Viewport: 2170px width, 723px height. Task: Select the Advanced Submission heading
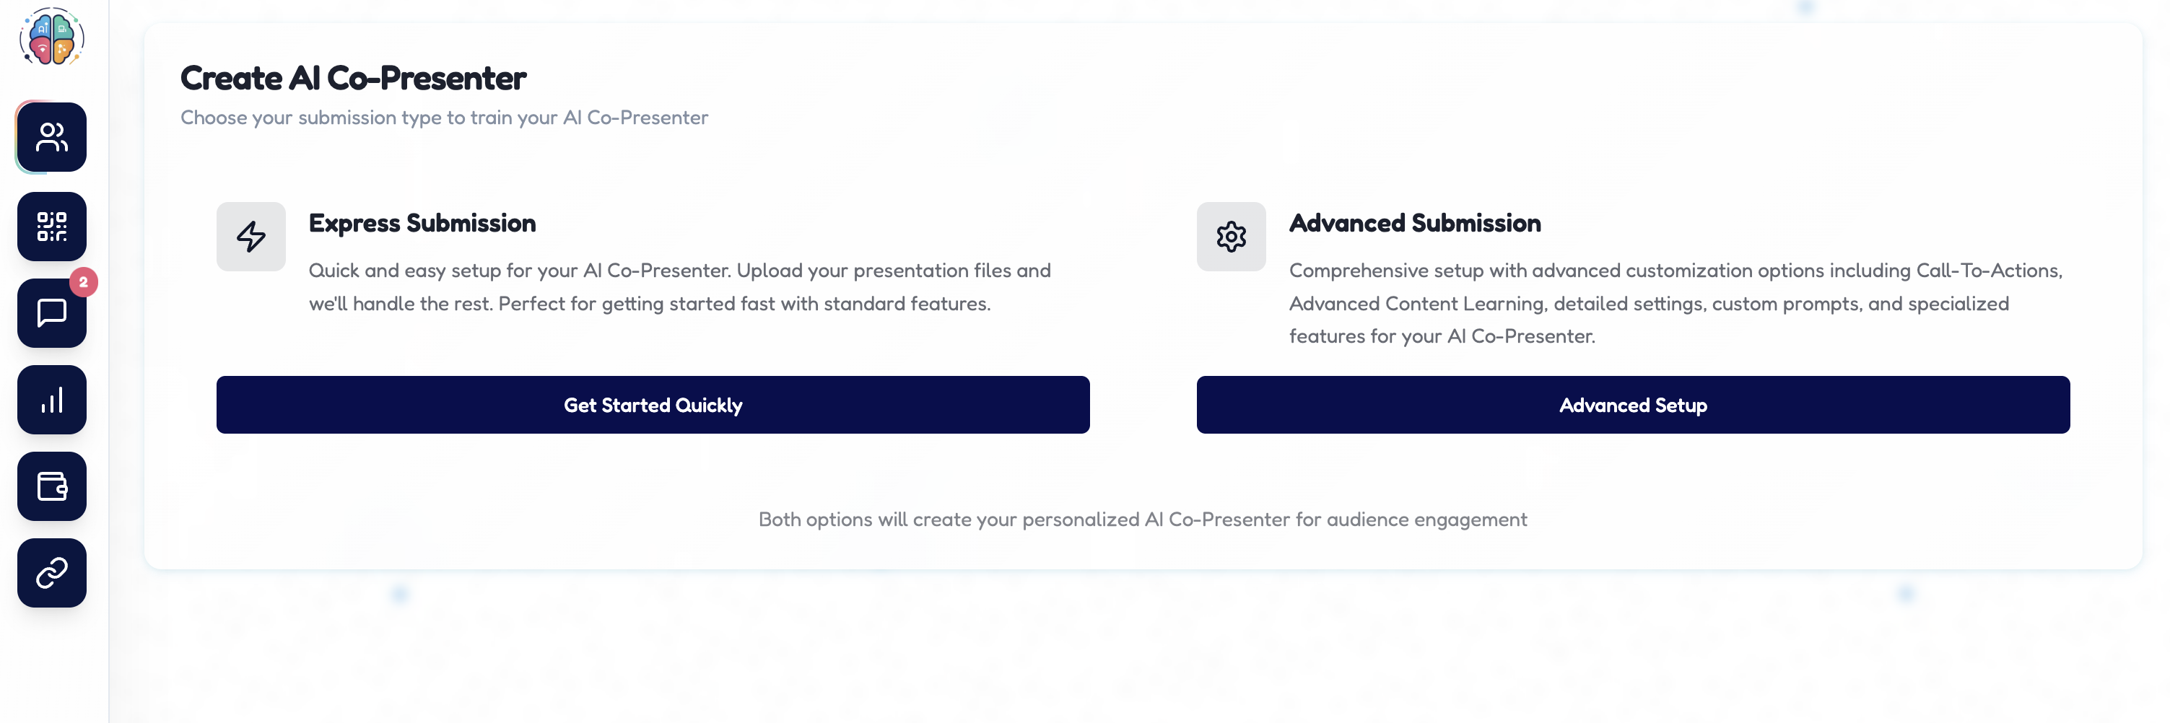(1414, 223)
